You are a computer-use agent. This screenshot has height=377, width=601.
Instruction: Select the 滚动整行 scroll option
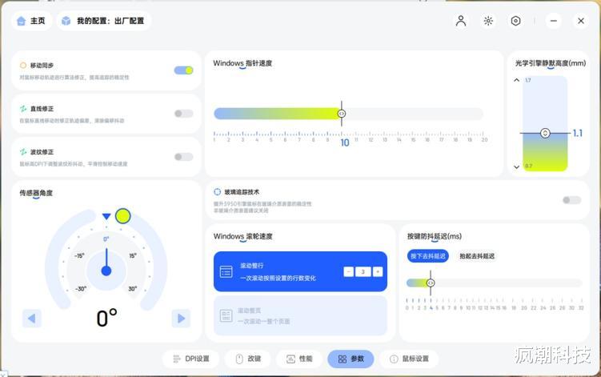tap(300, 271)
